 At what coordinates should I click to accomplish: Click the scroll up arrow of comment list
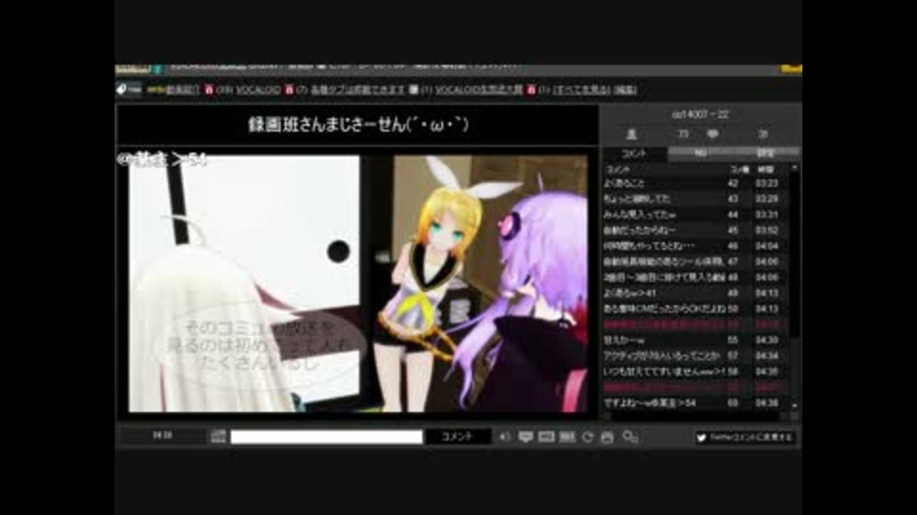[794, 168]
